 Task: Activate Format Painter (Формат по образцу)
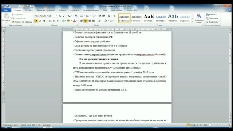(x=22, y=22)
